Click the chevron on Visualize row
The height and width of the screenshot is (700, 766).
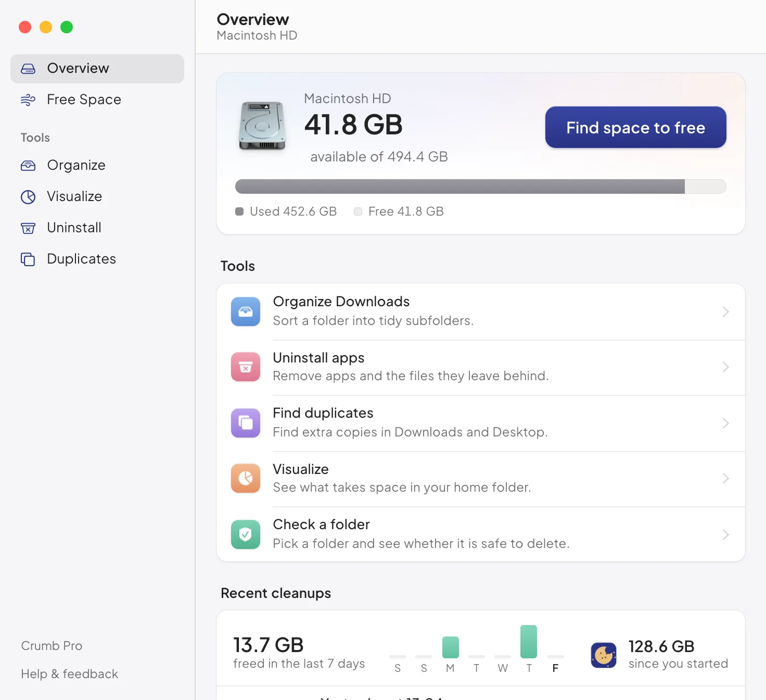[x=726, y=478]
